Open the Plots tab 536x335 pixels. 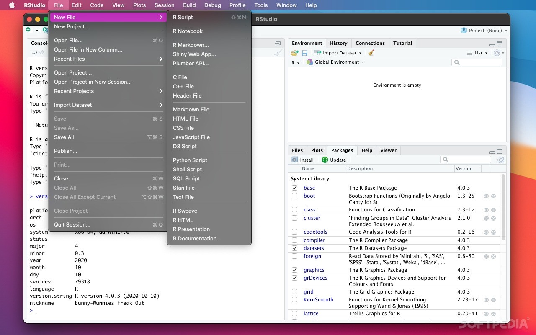[317, 150]
